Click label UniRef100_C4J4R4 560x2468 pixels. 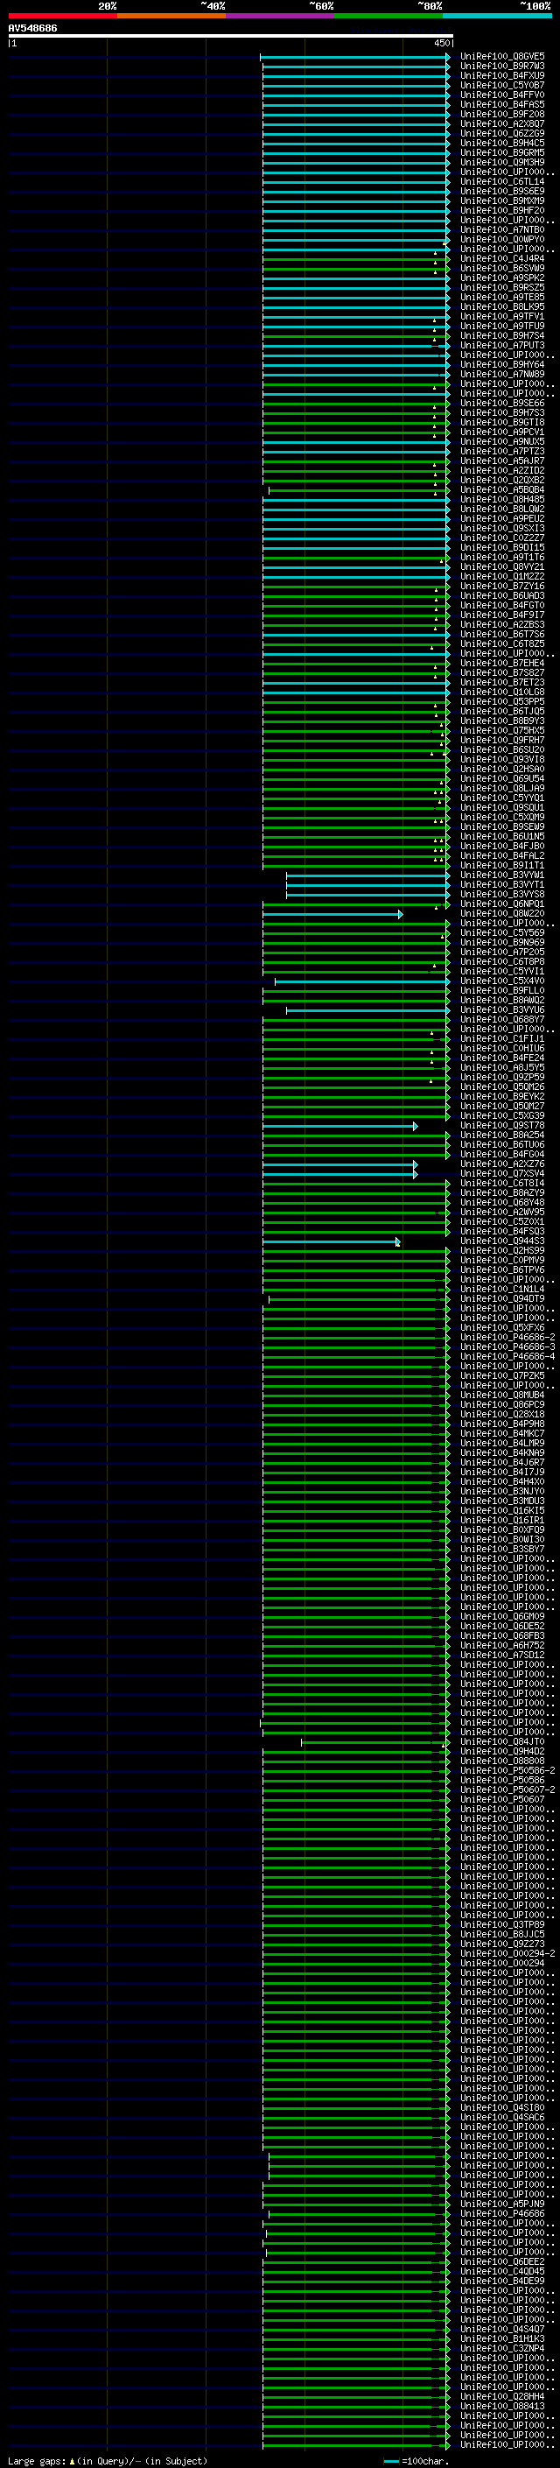pos(502,258)
